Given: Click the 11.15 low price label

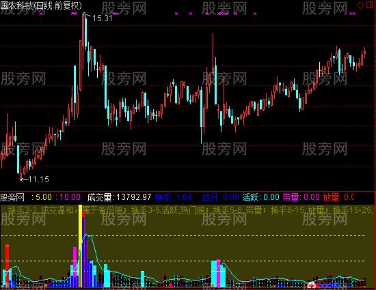Looking at the screenshot, I should click(38, 179).
